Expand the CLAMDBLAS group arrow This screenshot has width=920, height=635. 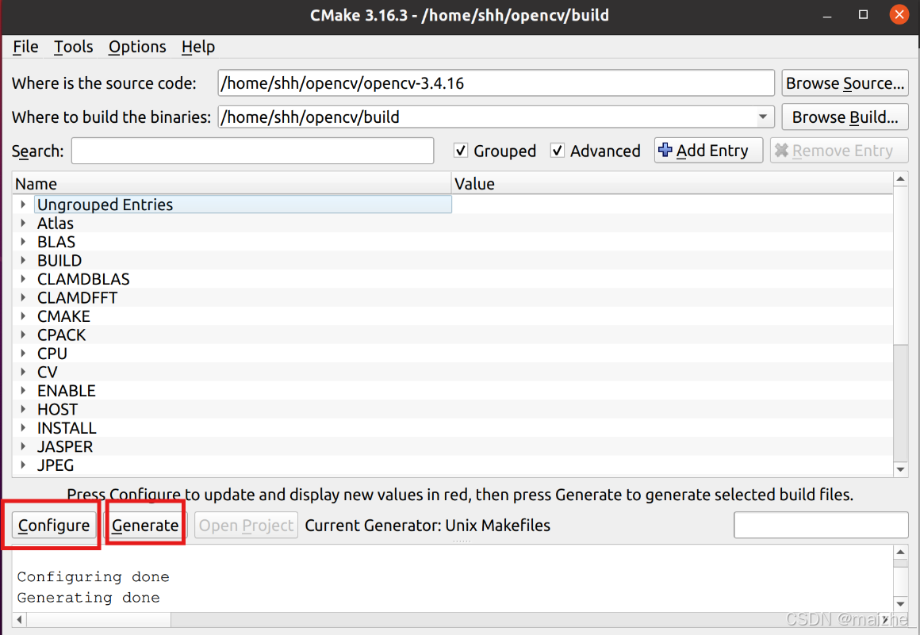tap(23, 278)
